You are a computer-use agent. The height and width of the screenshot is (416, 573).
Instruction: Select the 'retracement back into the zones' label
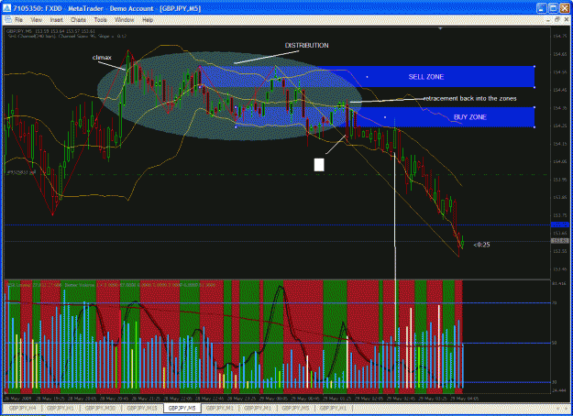click(470, 98)
